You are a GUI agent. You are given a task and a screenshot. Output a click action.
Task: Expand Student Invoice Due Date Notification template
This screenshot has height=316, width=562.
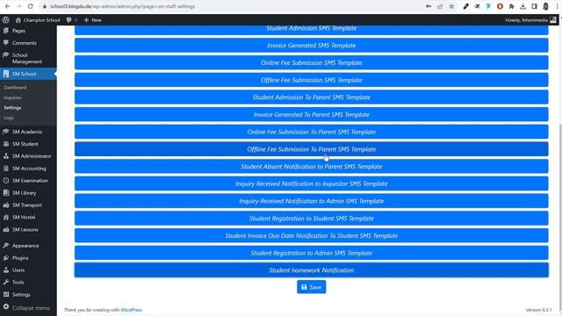click(x=311, y=236)
